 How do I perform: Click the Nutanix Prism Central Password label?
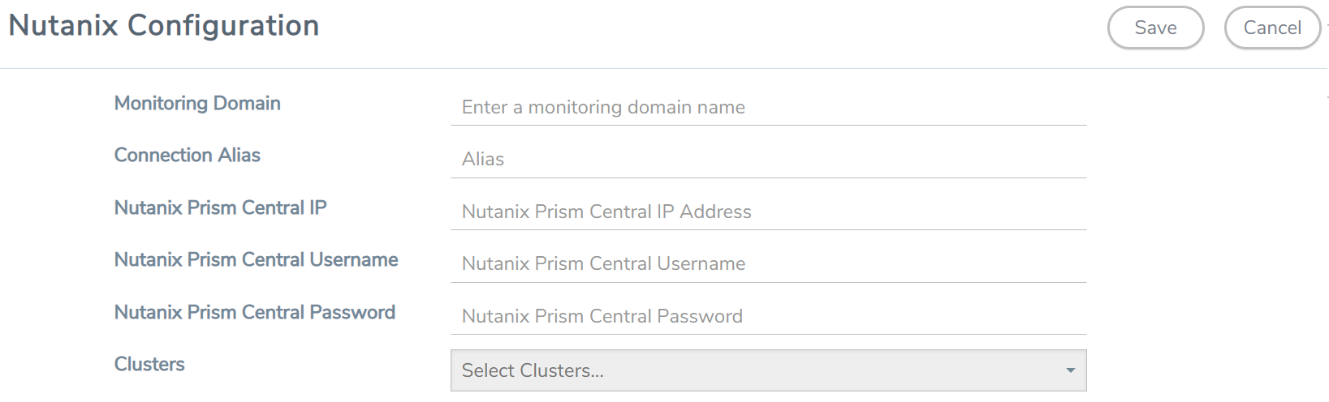[254, 312]
